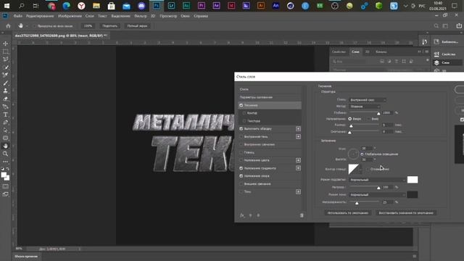Select the Lasso tool

pos(5,59)
